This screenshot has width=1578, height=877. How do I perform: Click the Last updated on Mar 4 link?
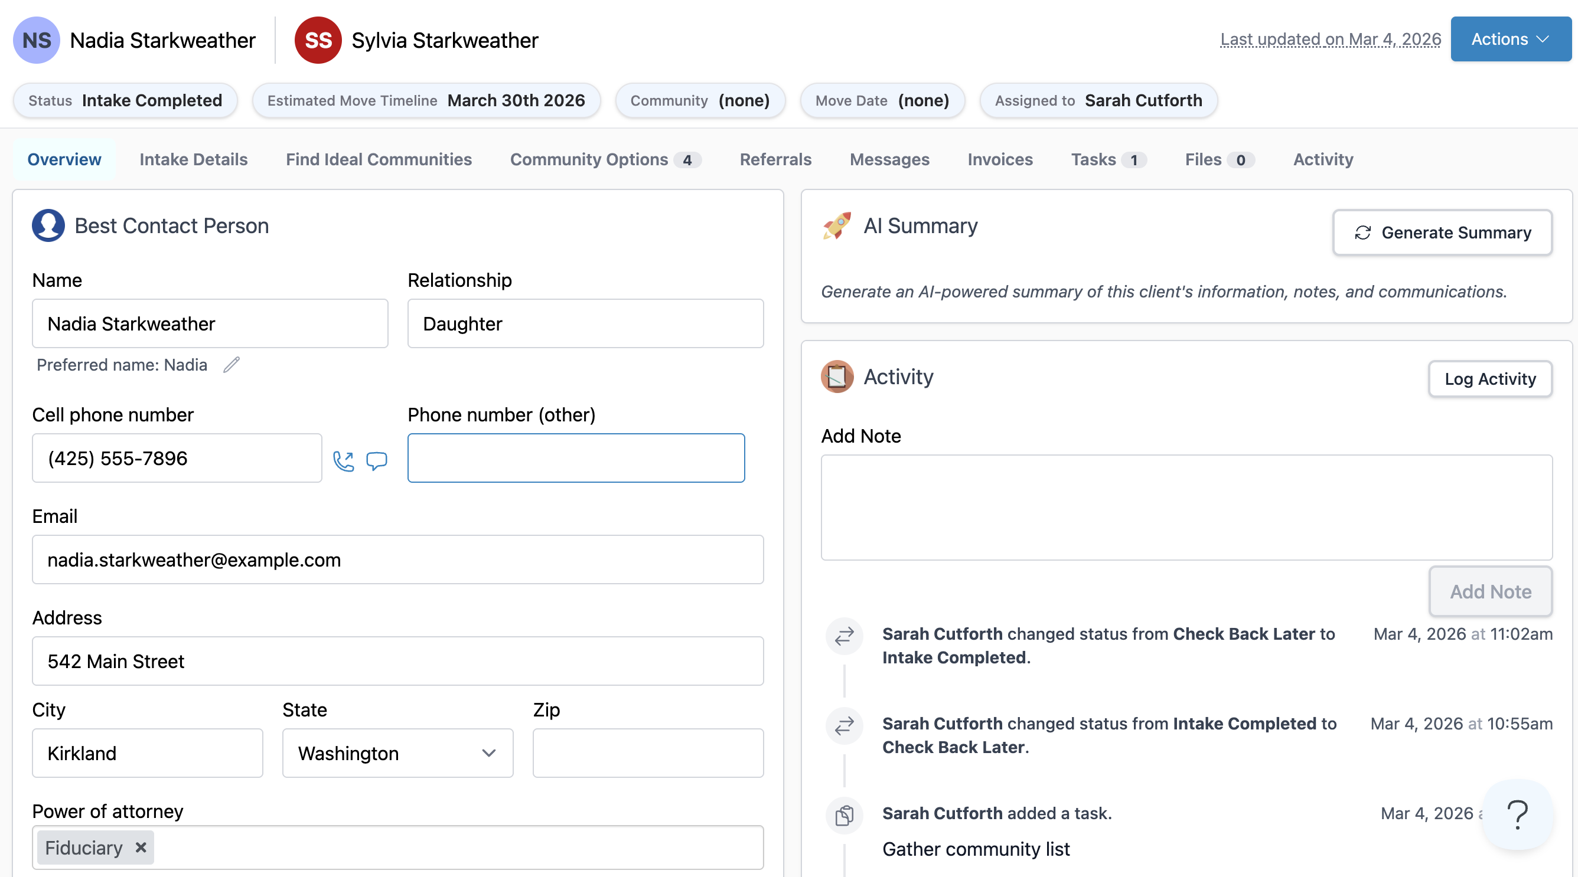point(1330,39)
